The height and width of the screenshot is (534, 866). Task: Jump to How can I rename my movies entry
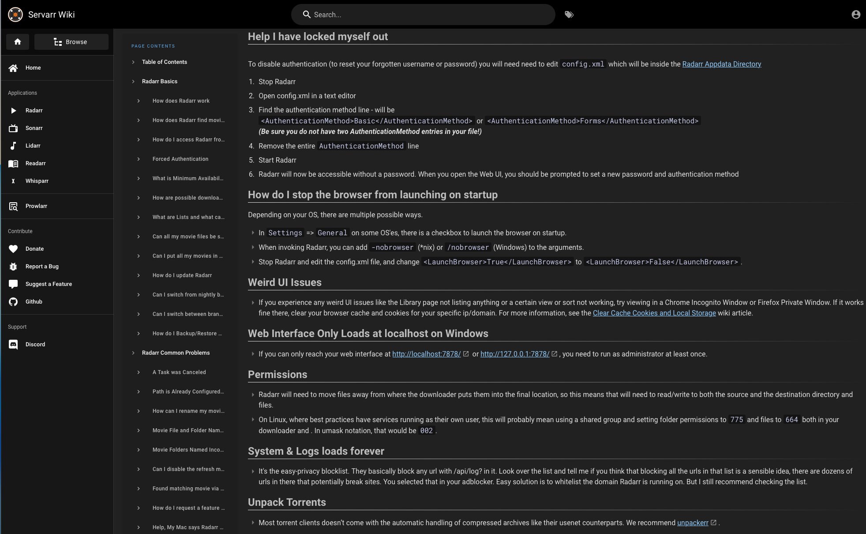[x=188, y=411]
